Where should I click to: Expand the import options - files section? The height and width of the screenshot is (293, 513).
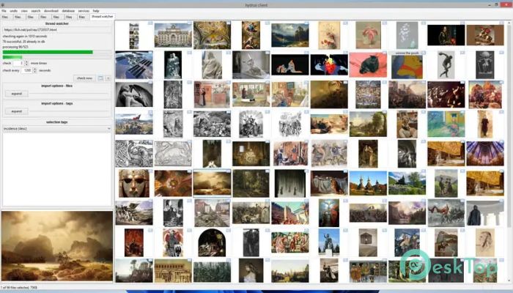(16, 94)
